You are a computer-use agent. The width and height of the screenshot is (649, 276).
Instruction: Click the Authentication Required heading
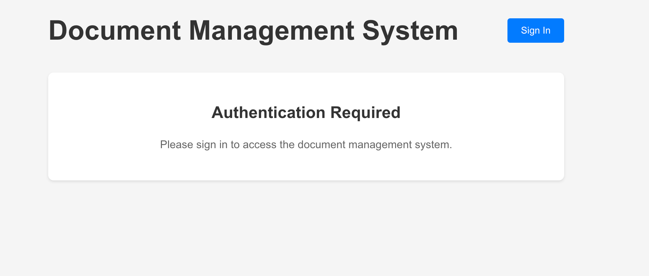306,113
